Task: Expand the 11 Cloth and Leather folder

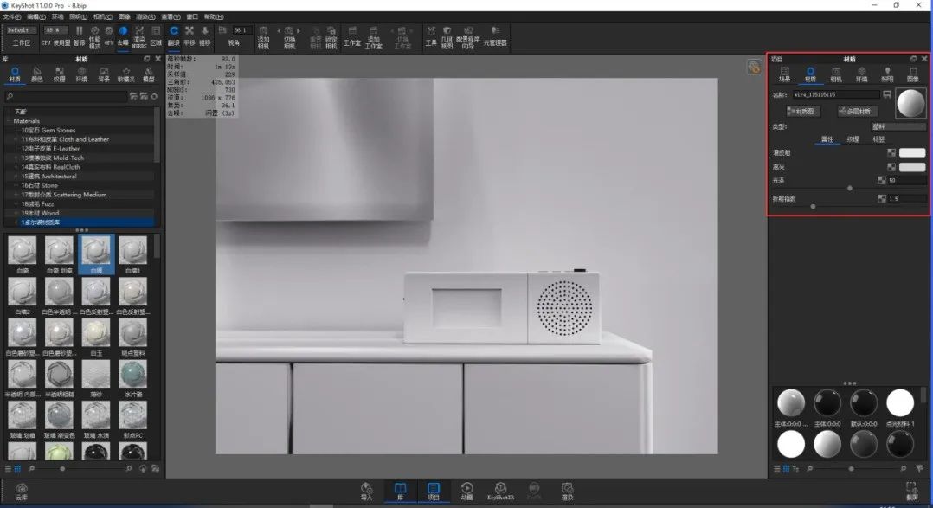Action: pyautogui.click(x=65, y=139)
